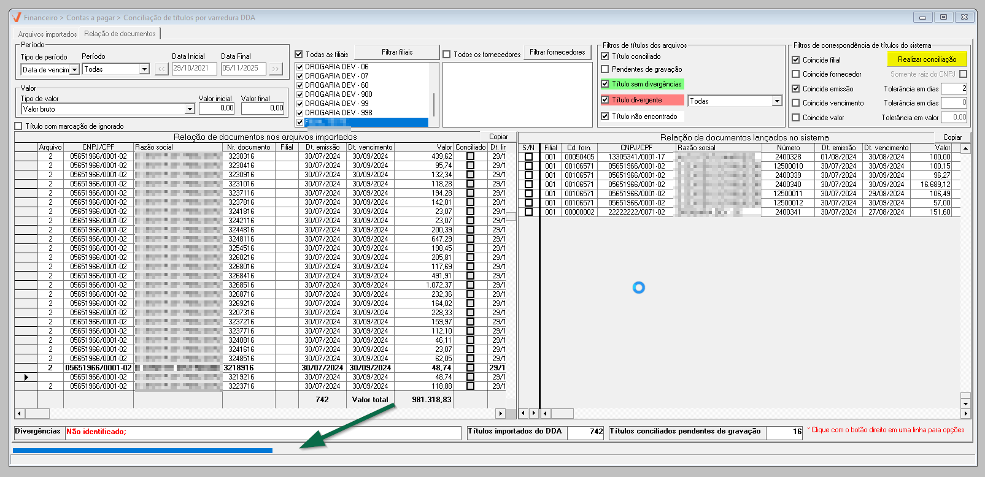Click the next period double-arrow button

(276, 69)
